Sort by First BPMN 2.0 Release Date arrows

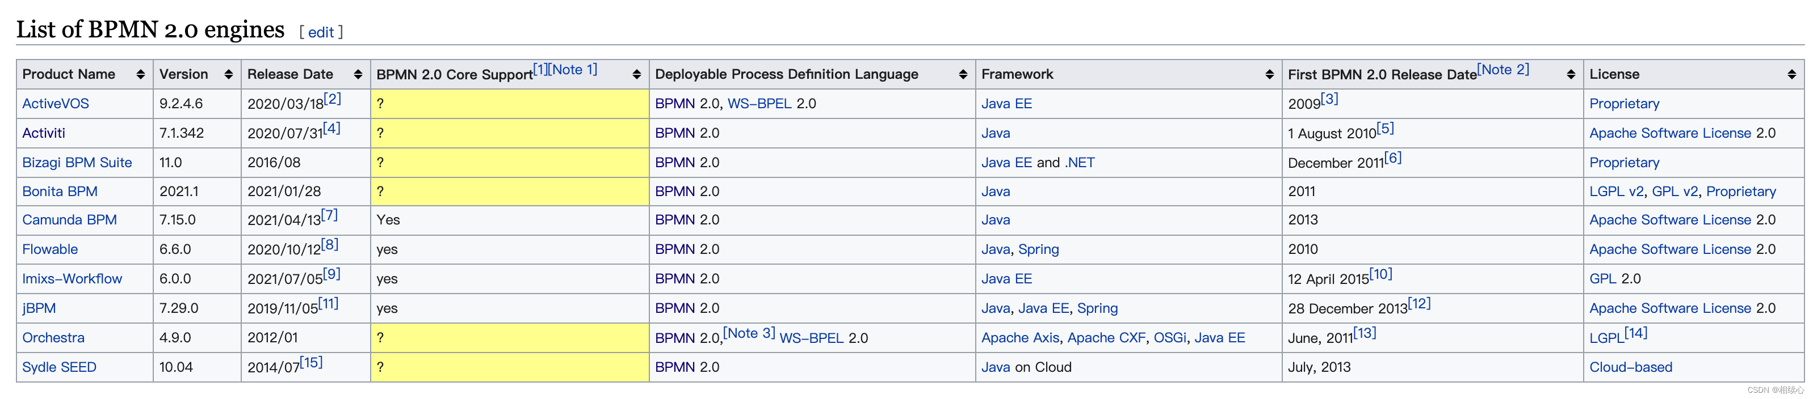(1571, 74)
